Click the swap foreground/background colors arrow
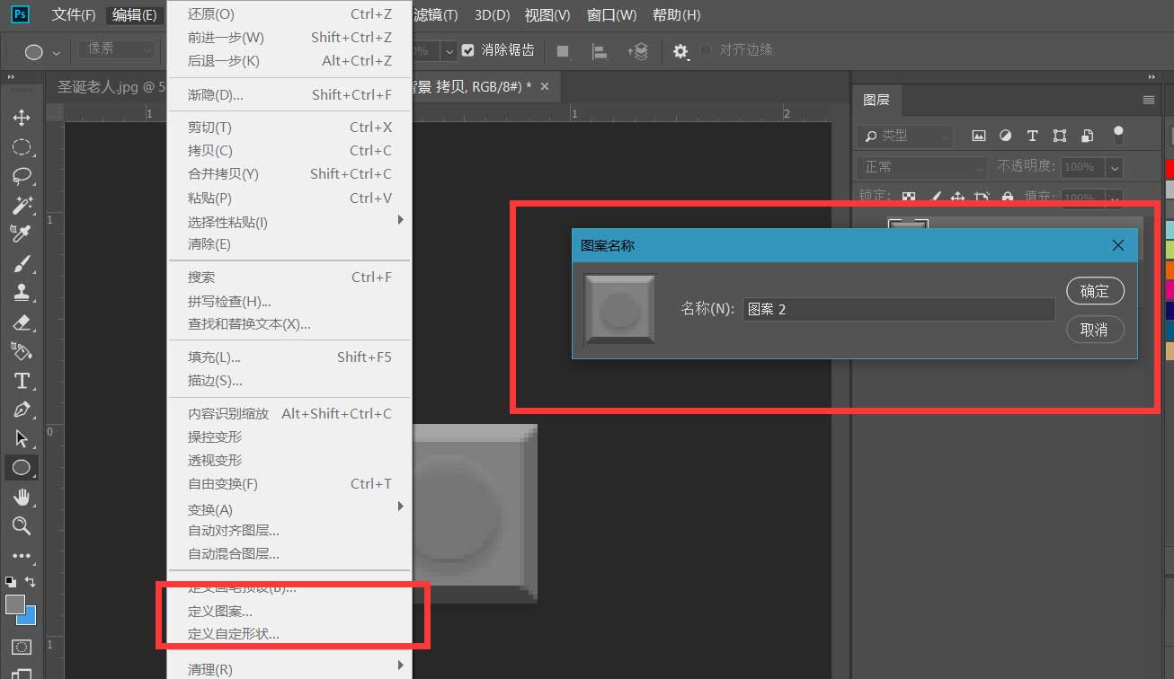 31,582
